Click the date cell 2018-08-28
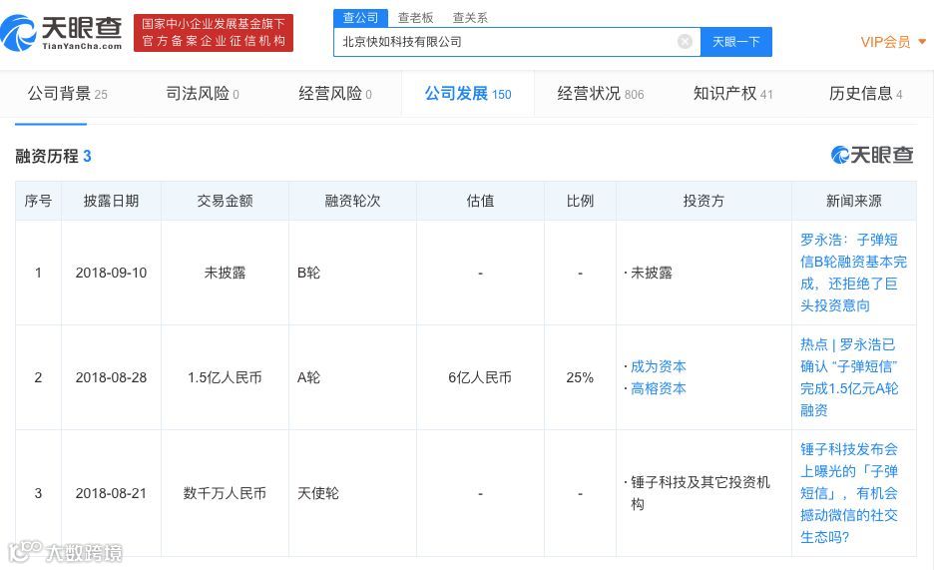Image resolution: width=934 pixels, height=570 pixels. [x=111, y=377]
